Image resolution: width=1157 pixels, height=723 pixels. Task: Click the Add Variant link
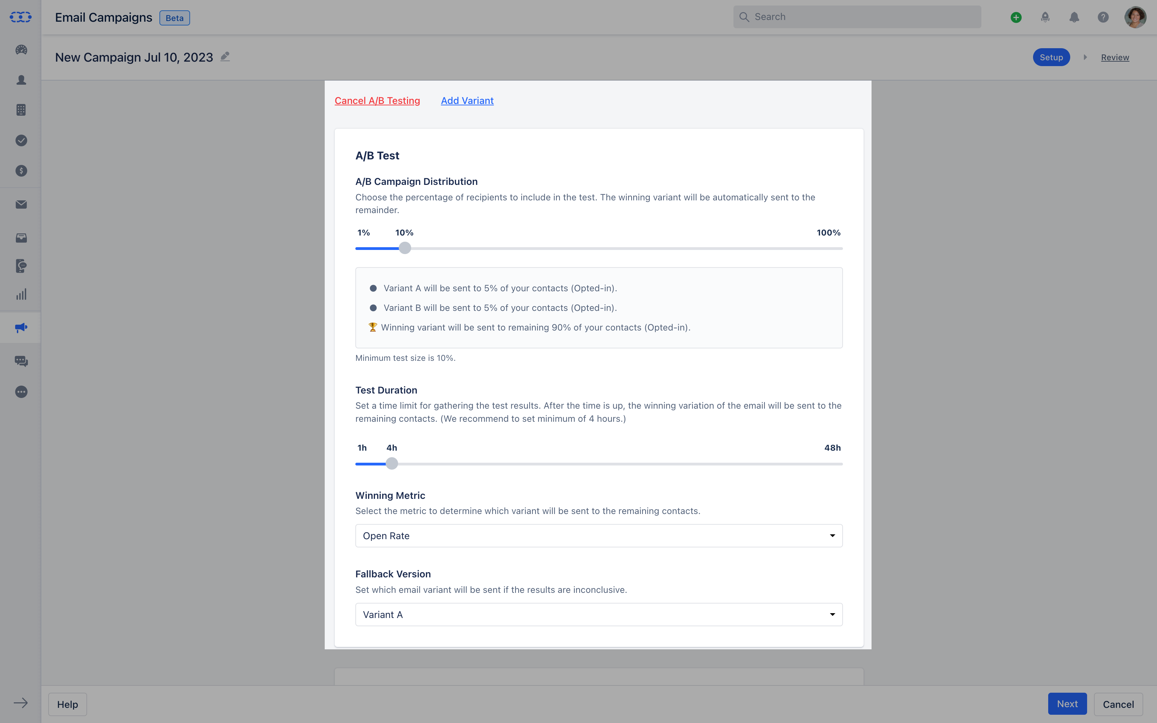(467, 101)
